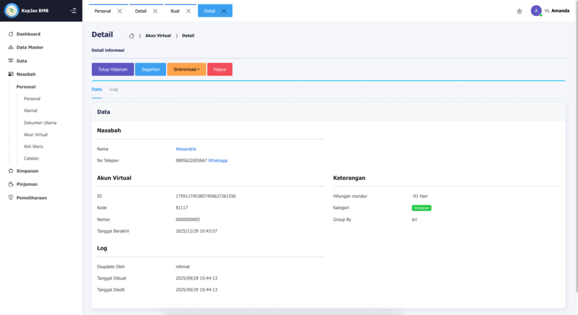Select the Buat tab in the top bar
Image resolution: width=578 pixels, height=315 pixels.
pyautogui.click(x=175, y=11)
